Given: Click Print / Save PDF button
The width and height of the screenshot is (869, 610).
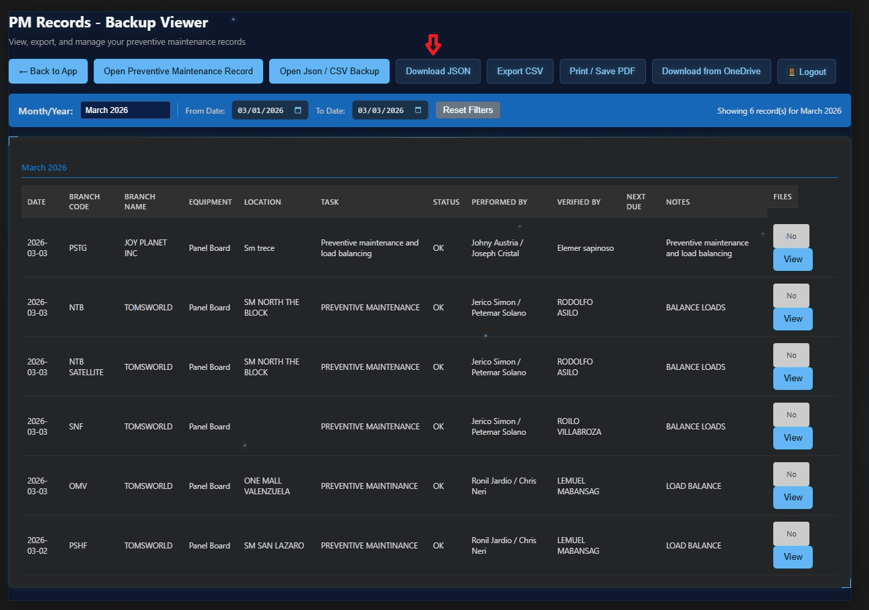Looking at the screenshot, I should point(602,72).
